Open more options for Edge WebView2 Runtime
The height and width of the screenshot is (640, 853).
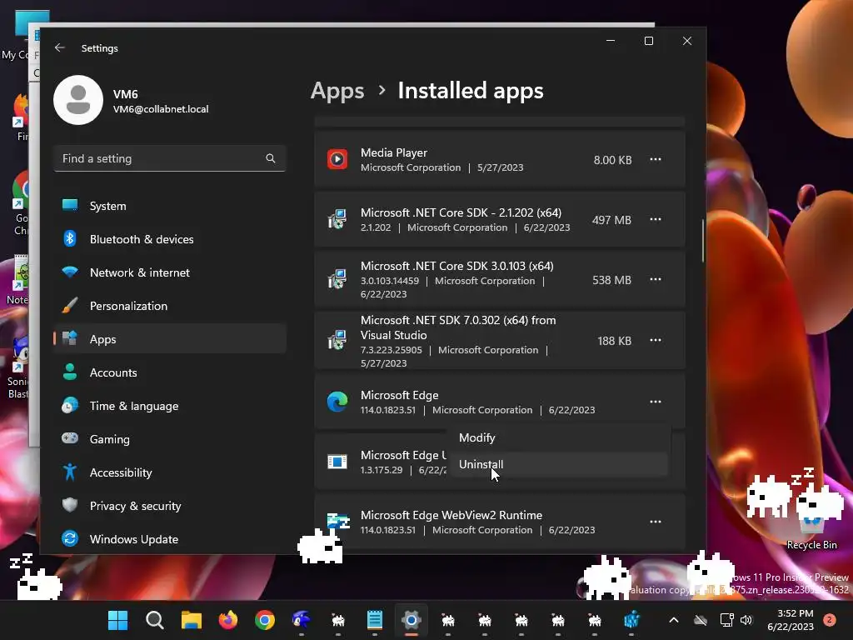[656, 522]
